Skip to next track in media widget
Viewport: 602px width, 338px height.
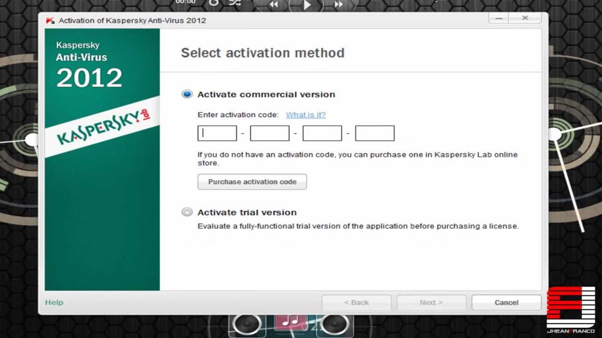click(x=339, y=4)
